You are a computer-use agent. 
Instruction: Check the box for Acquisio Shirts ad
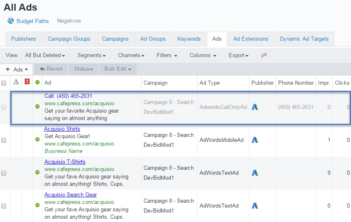(4, 140)
